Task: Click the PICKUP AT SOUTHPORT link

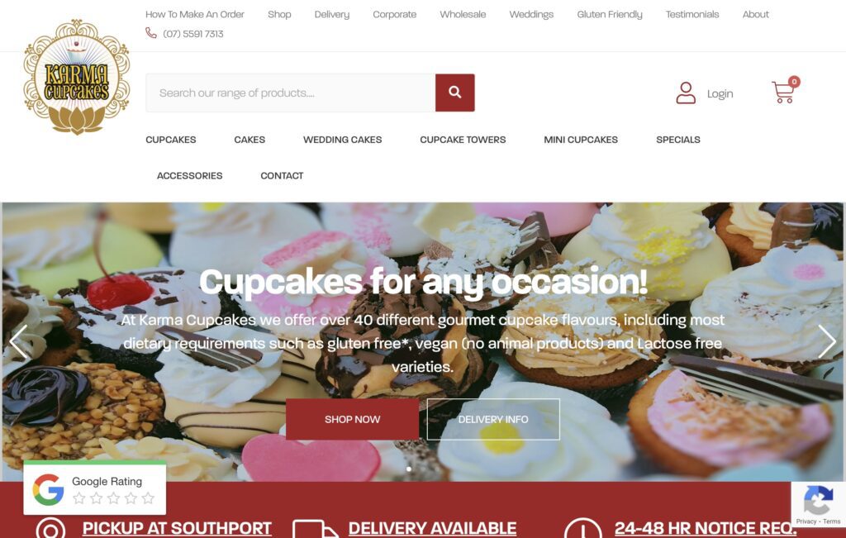Action: (x=177, y=528)
